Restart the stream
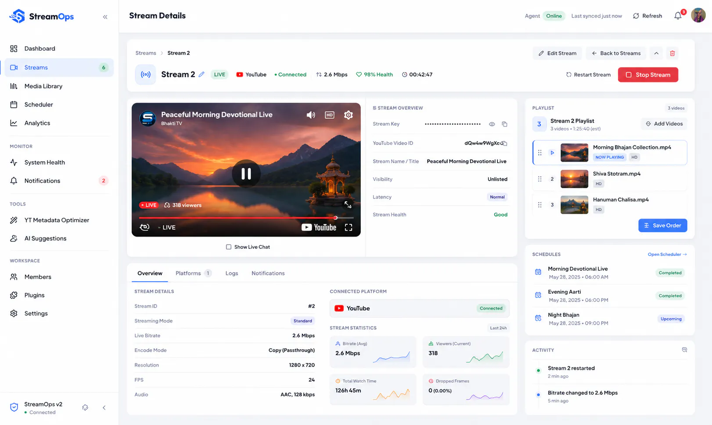The height and width of the screenshot is (425, 712). click(588, 75)
